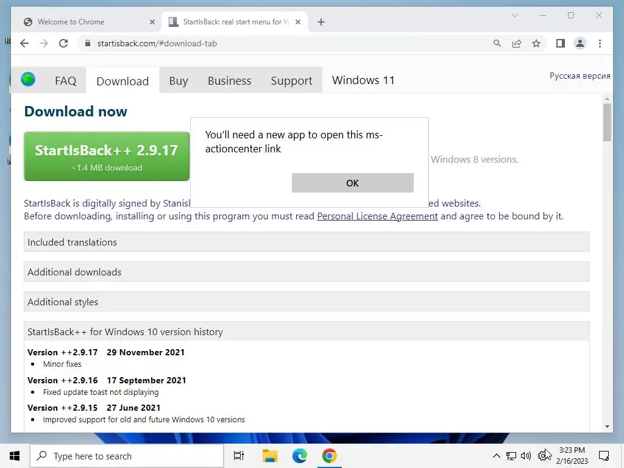Open network icon in system tray

511,456
